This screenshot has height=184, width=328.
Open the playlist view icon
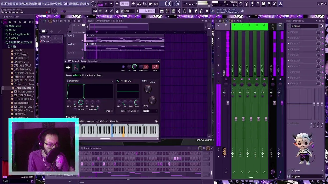coord(162,11)
